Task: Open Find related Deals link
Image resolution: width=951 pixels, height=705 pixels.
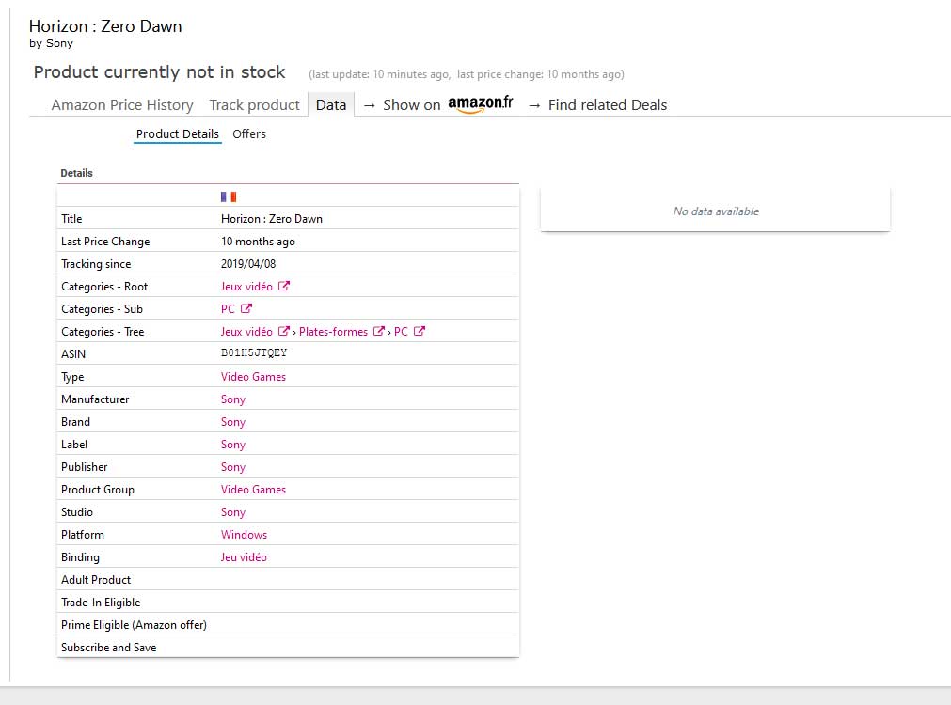Action: tap(597, 105)
